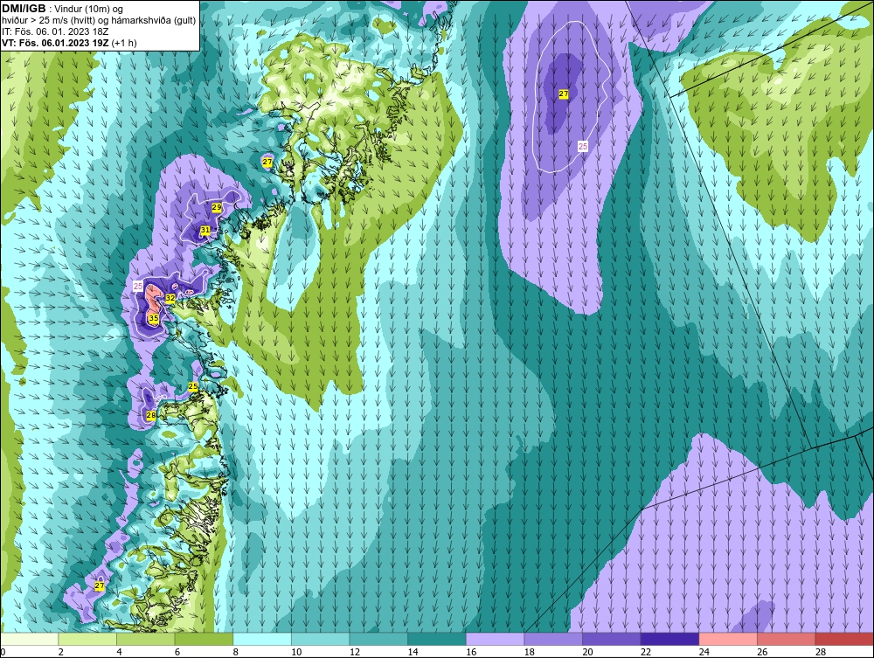Viewport: 874px width, 658px height.
Task: Click the legend scale number 8
Action: coord(235,652)
